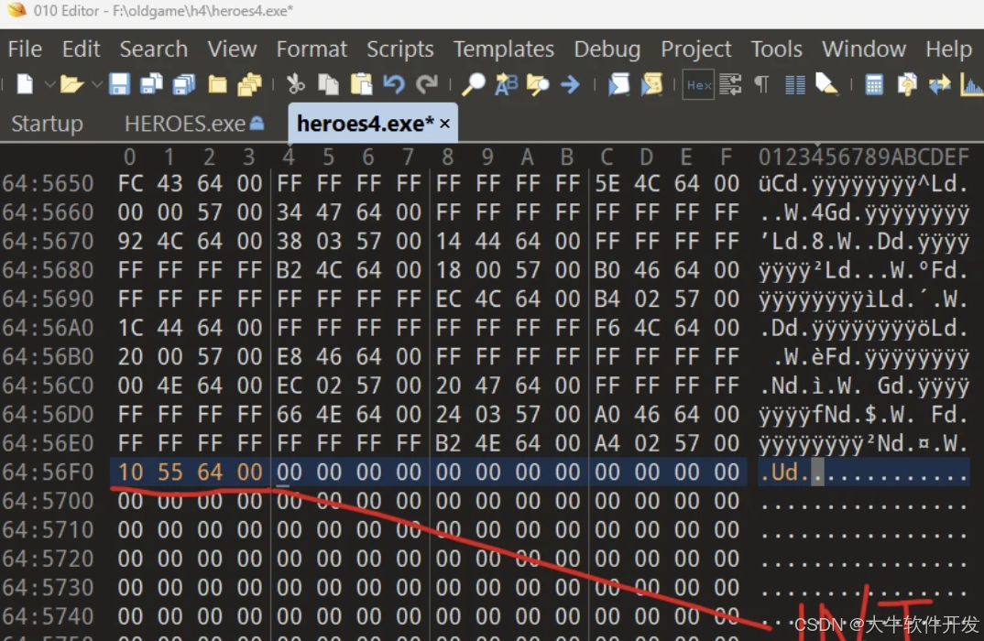Screen dimensions: 984x641
Task: Click byte 1C on row 64:56A0
Action: (x=130, y=328)
